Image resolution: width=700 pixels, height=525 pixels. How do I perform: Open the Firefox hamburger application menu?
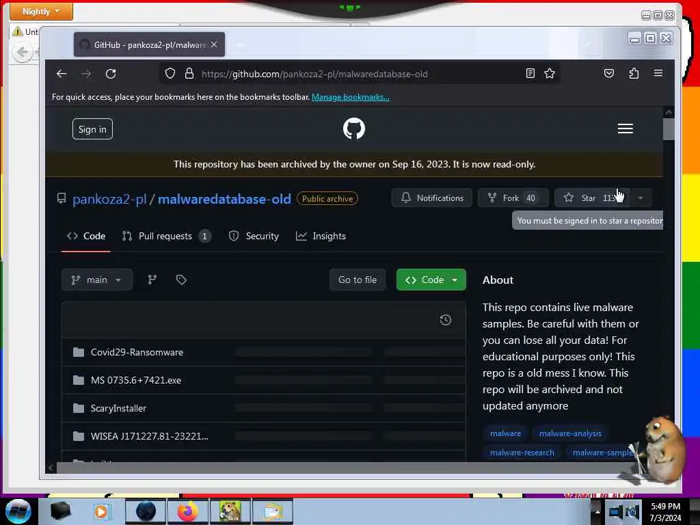pos(658,73)
